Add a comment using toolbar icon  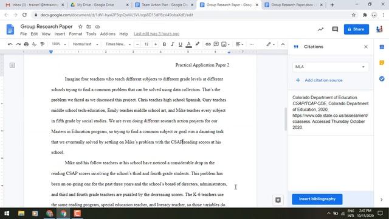click(x=216, y=44)
